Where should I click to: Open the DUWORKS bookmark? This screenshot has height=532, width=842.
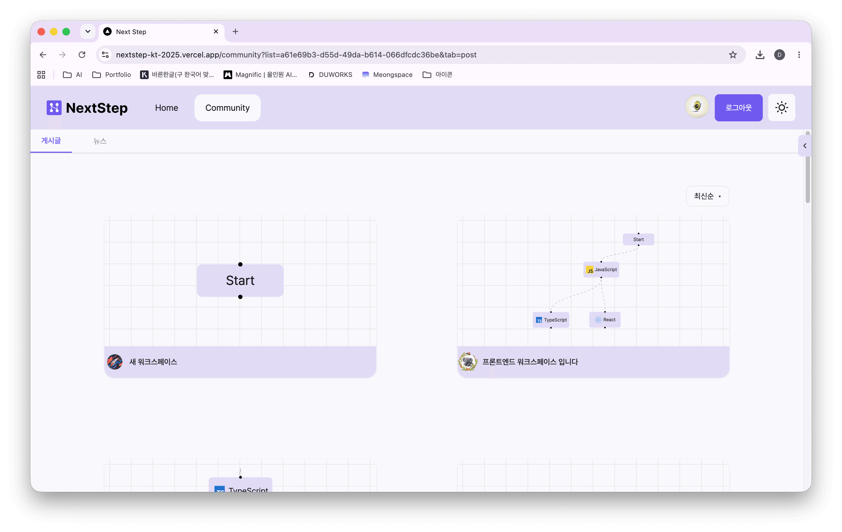coord(330,75)
